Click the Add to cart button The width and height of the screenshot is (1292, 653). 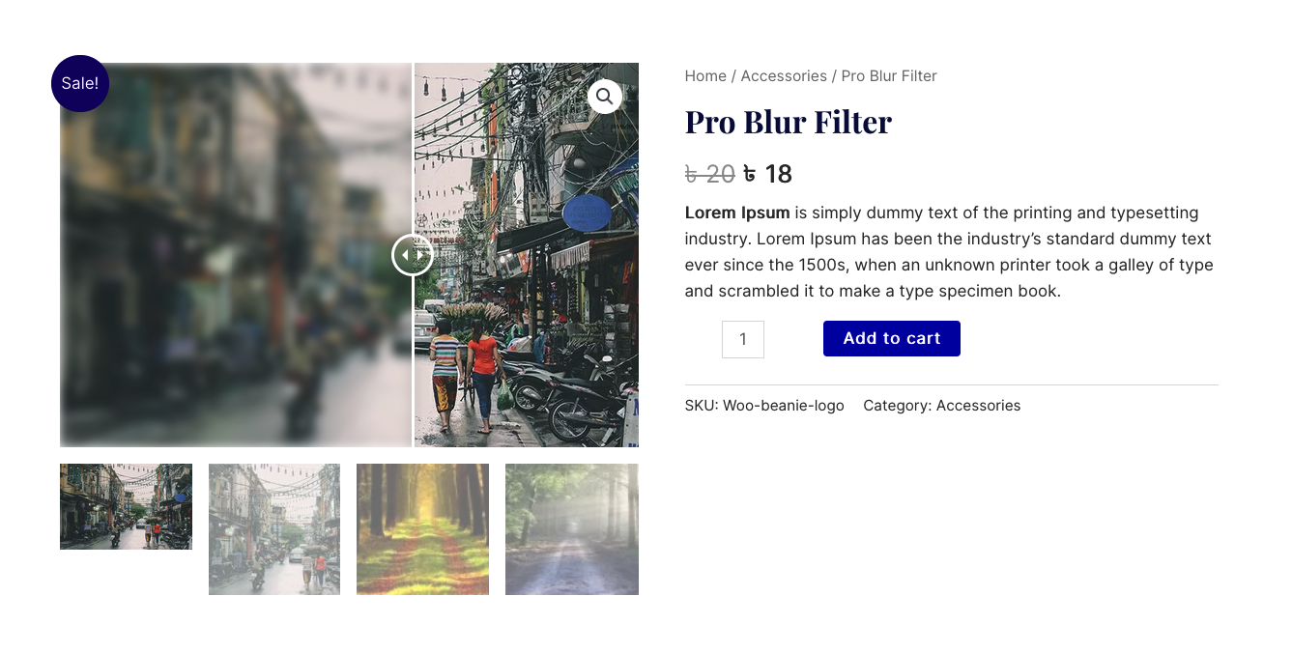[892, 338]
